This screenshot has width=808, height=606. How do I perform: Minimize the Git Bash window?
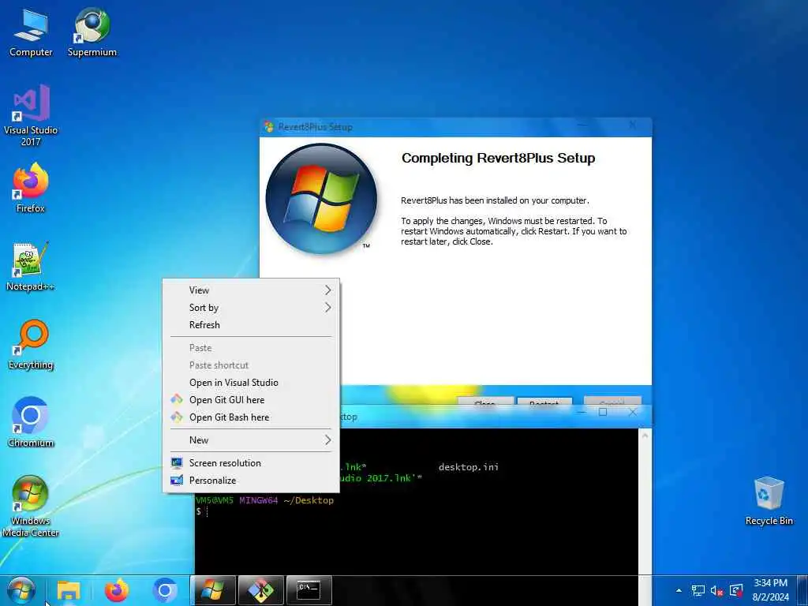582,412
